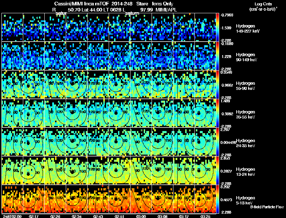Viewport: 286px width, 218px height.
Task: Click the colorbar value "0.004499"
Action: click(x=228, y=142)
